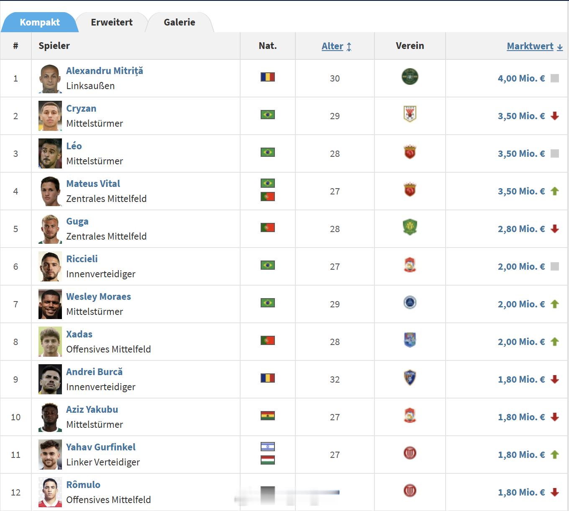Click Xadas' club crest icon
Viewport: 569px width, 511px height.
(x=410, y=340)
